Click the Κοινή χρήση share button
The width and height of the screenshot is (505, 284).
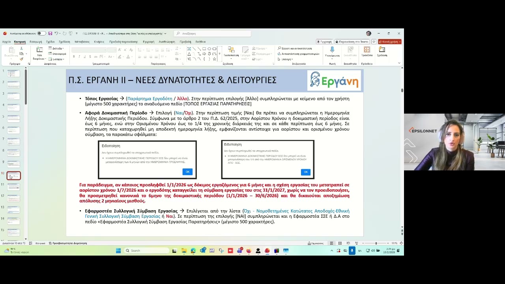(x=390, y=41)
